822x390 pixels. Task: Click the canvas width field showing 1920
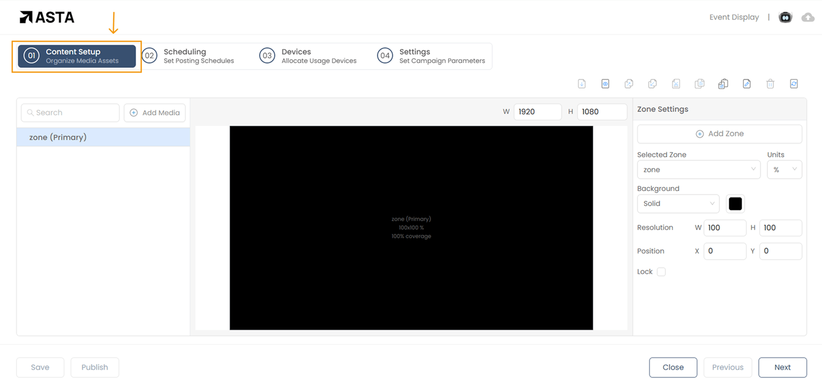coord(537,112)
